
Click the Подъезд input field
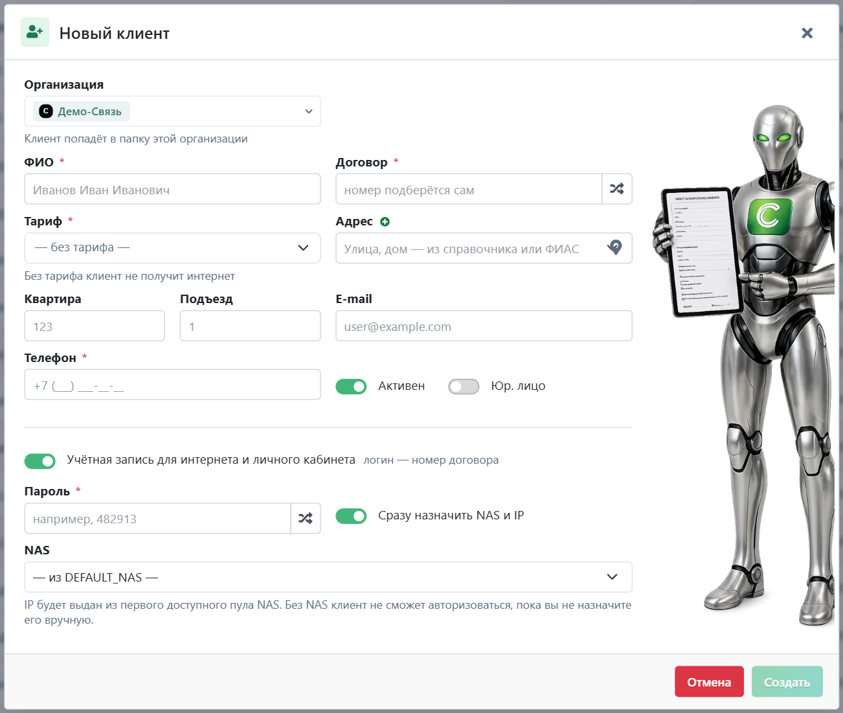coord(251,326)
